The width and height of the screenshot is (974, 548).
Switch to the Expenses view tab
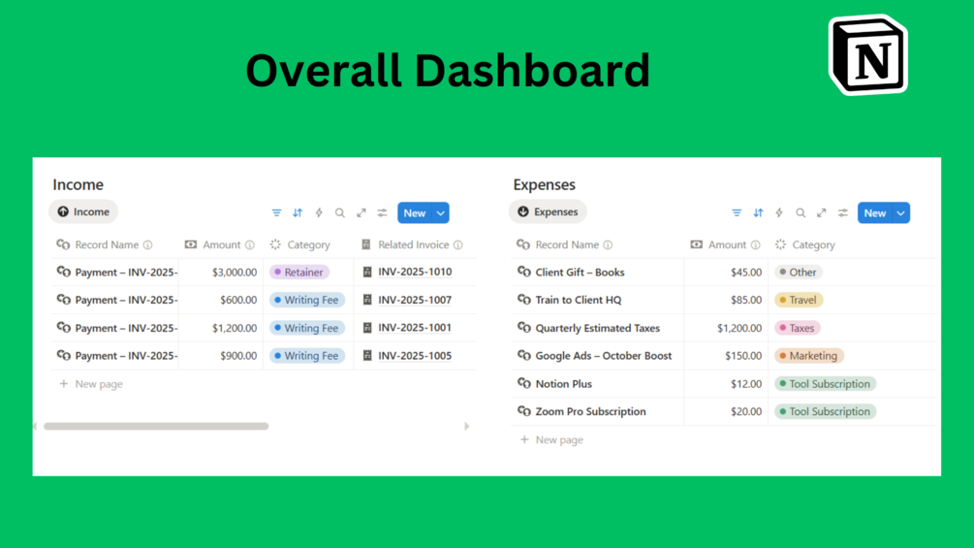tap(548, 211)
